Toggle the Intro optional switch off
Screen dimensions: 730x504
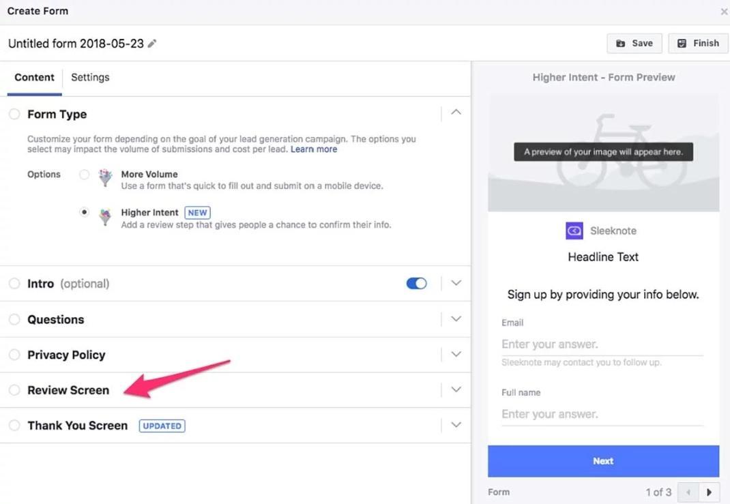[x=417, y=284]
